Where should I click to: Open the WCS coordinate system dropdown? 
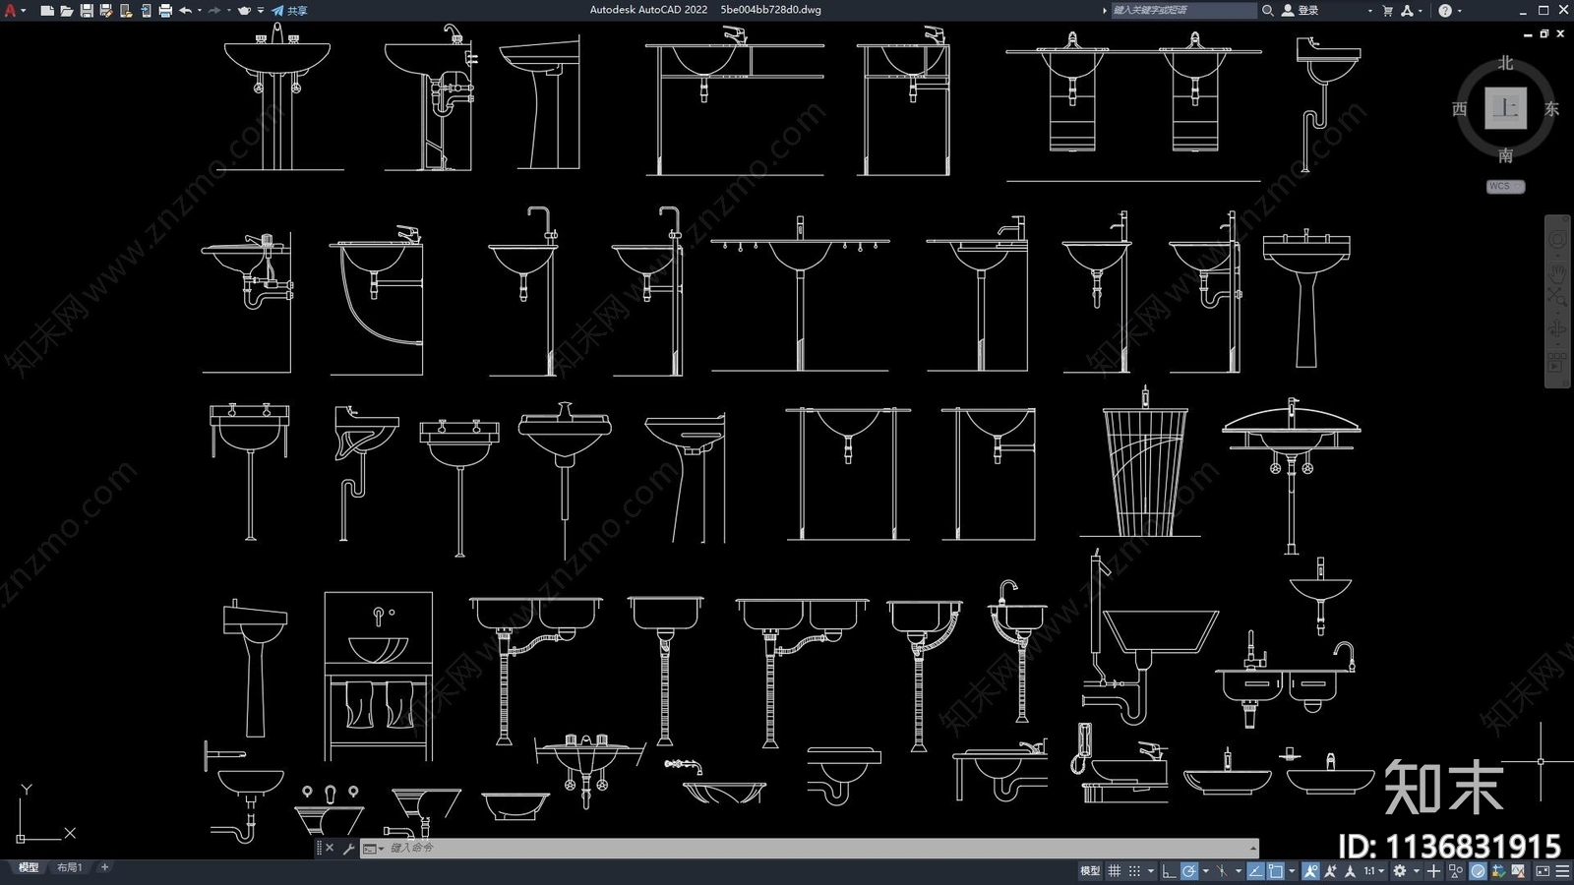[x=1505, y=186]
